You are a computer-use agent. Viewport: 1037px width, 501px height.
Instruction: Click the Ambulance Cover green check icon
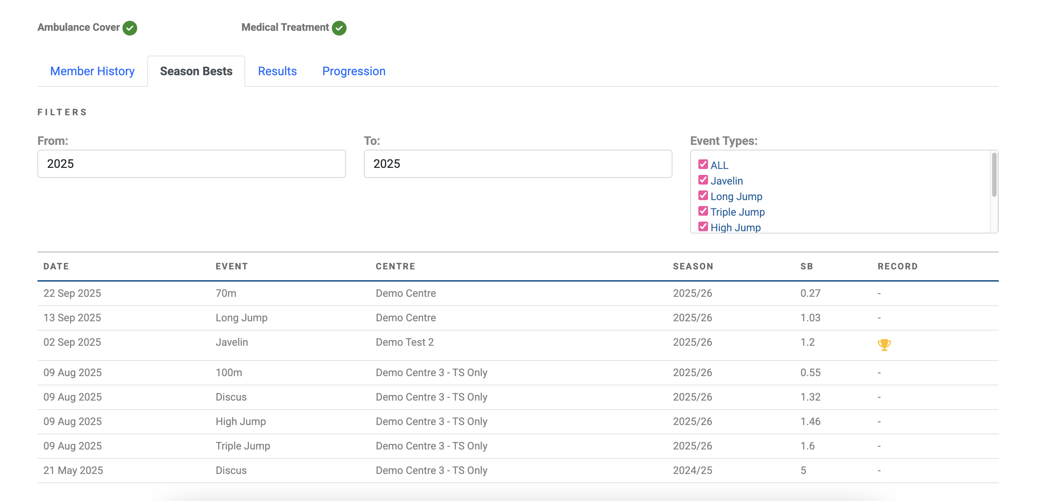130,28
